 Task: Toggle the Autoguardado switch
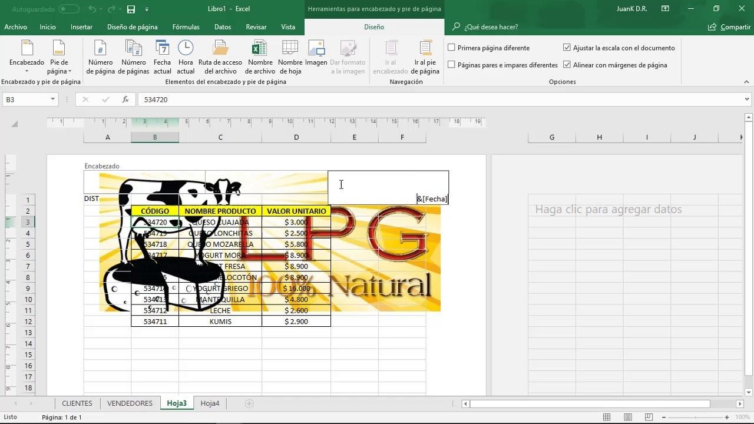(x=69, y=9)
